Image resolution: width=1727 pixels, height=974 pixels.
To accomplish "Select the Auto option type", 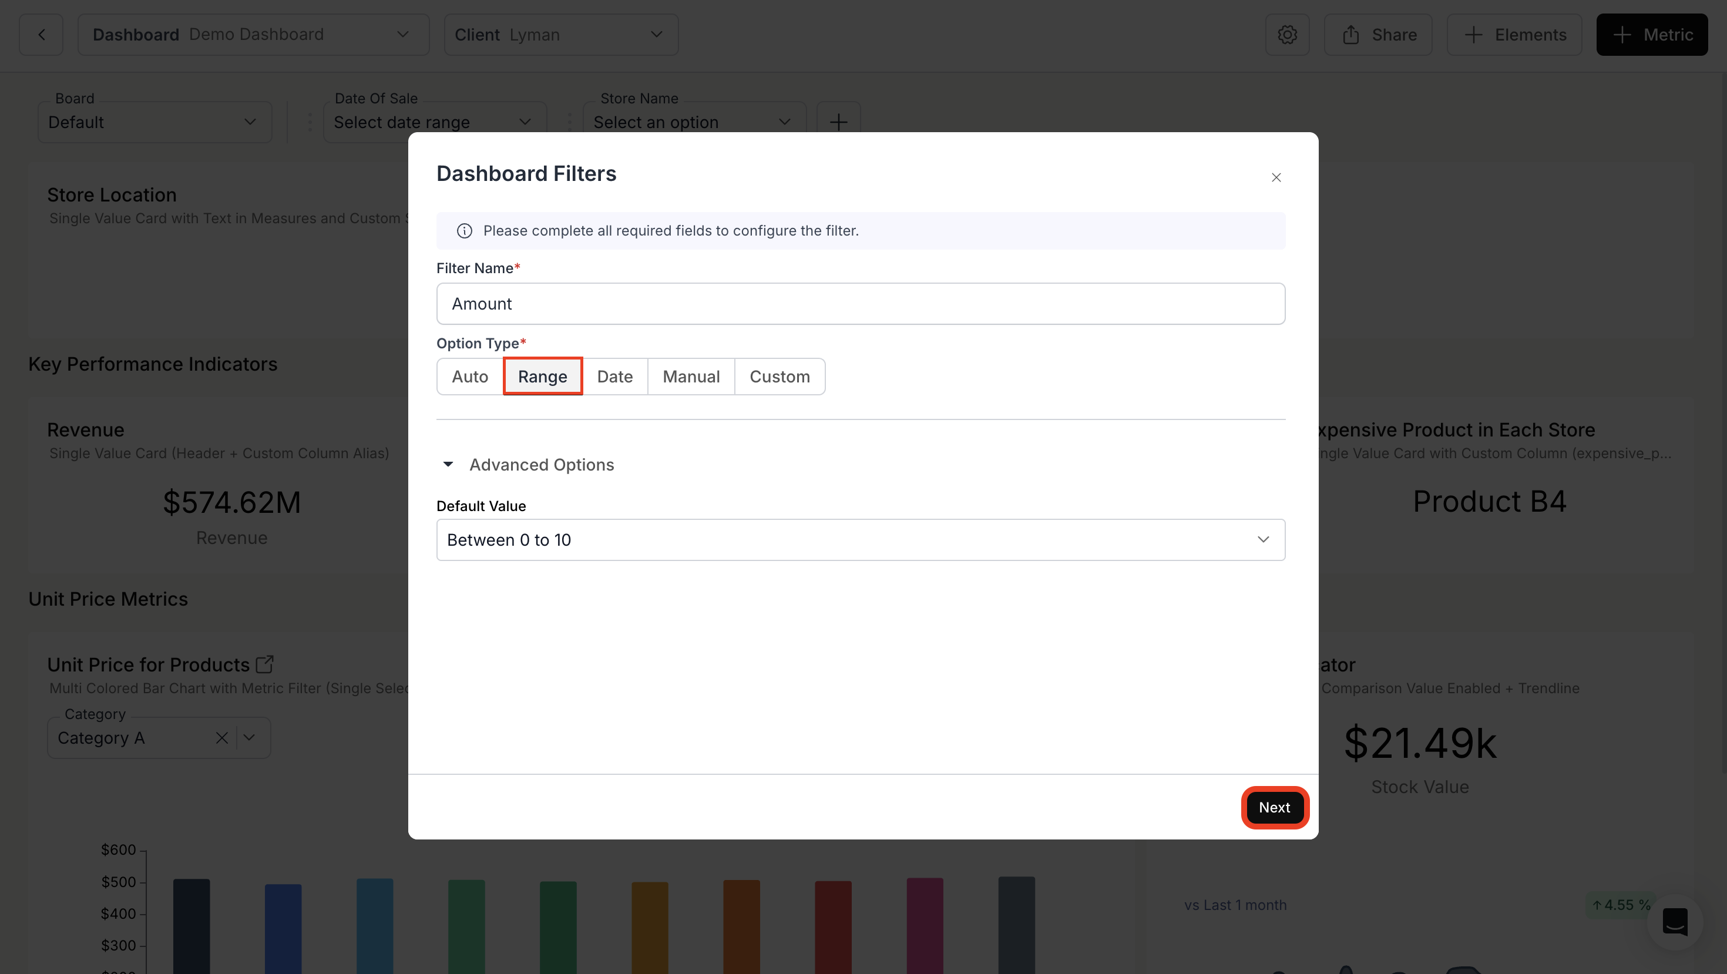I will (469, 377).
